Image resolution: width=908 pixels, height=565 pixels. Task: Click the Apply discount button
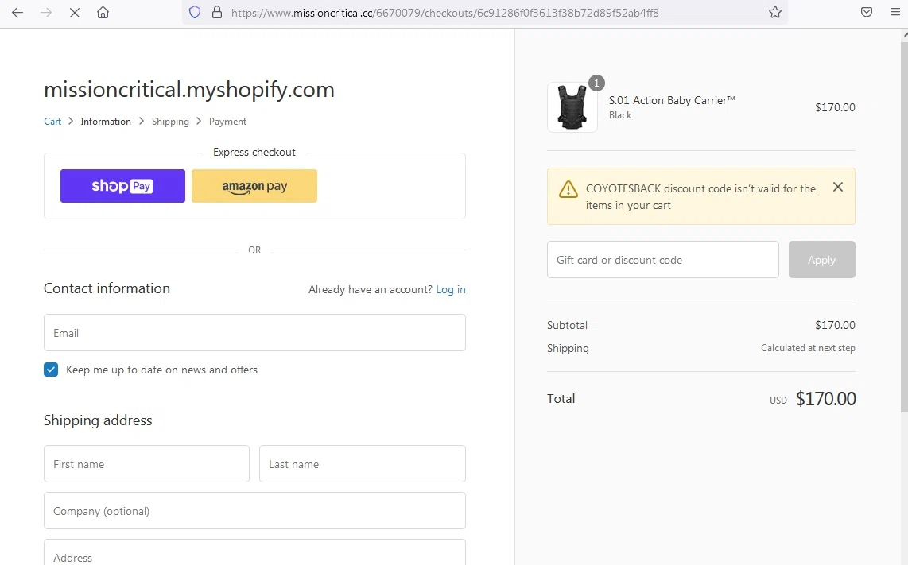click(821, 259)
